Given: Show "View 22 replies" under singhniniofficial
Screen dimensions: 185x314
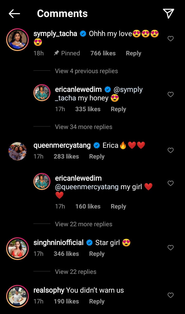Looking at the screenshot, I should [76, 272].
